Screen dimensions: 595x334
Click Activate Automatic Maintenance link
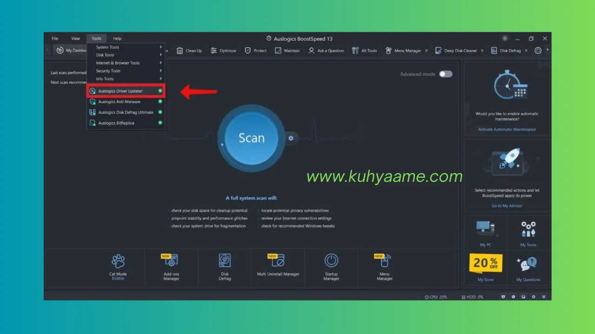pyautogui.click(x=507, y=129)
